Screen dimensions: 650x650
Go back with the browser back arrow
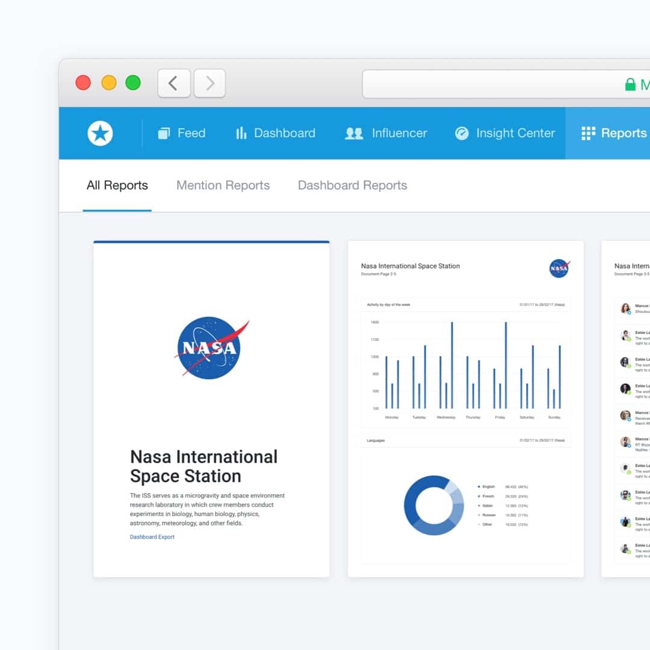point(174,83)
